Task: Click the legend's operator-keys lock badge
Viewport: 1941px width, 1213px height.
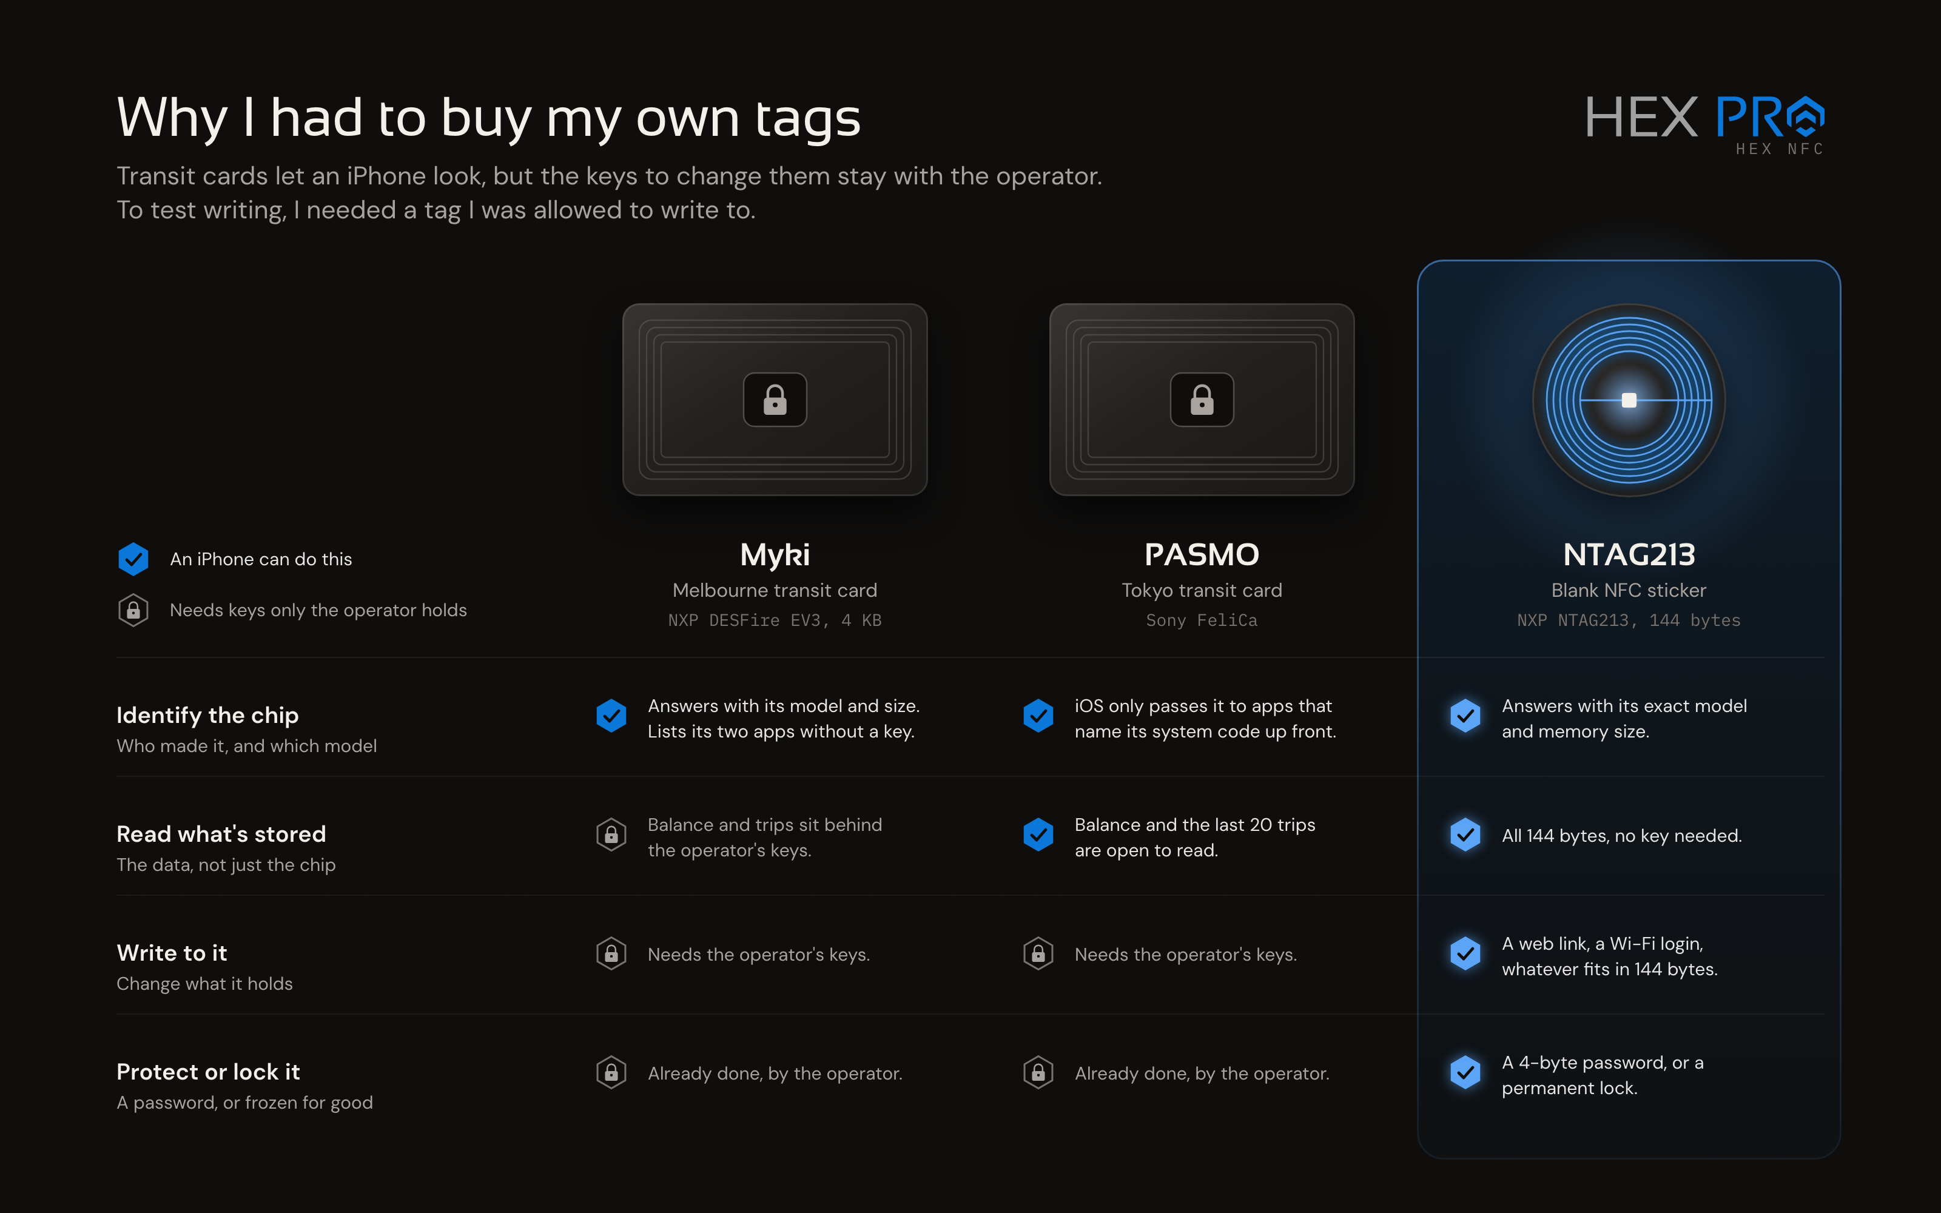Action: 133,611
